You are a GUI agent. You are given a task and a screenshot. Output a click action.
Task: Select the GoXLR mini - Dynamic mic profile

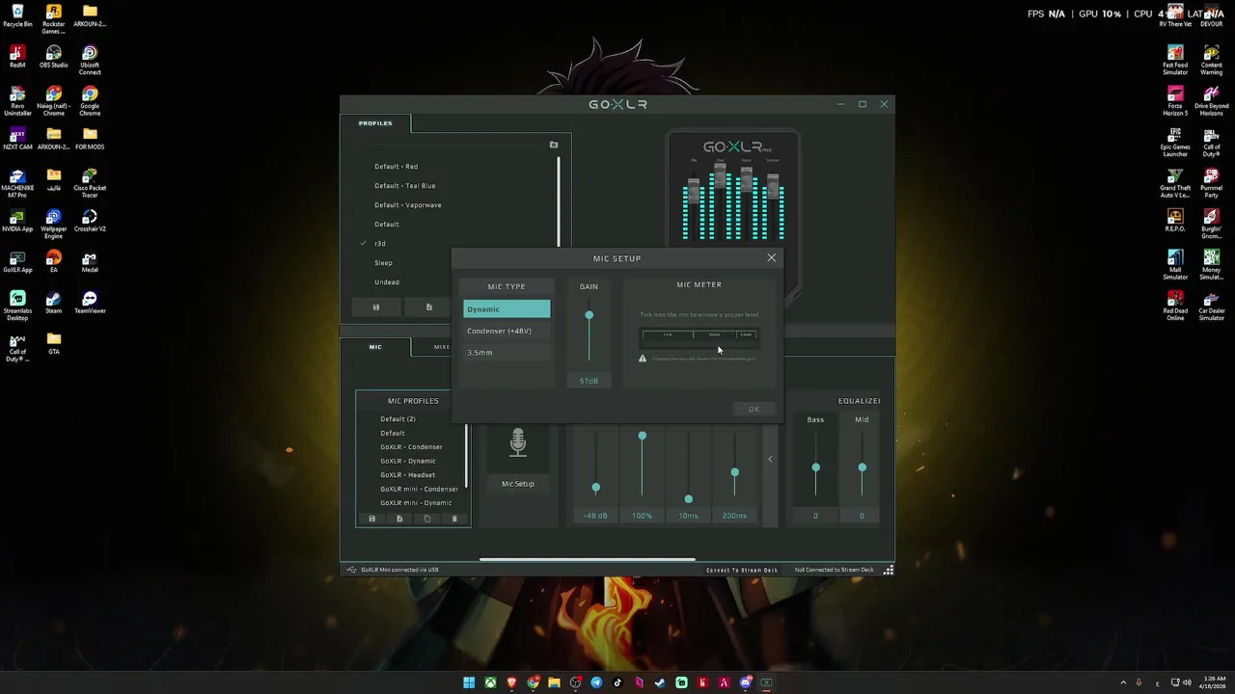click(x=416, y=503)
